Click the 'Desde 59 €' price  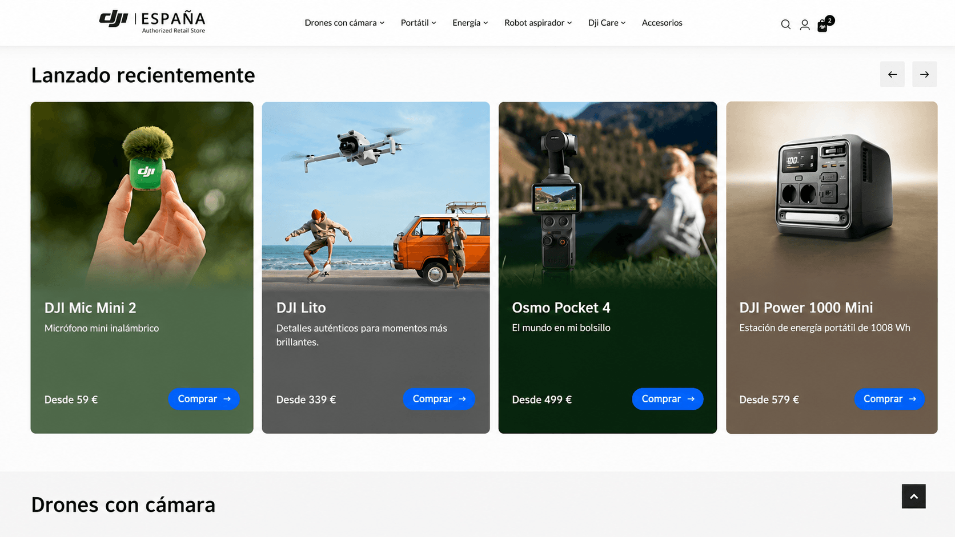71,400
